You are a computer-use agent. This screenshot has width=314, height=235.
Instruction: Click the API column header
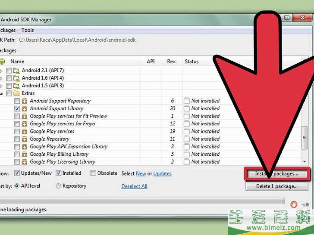[x=151, y=62]
